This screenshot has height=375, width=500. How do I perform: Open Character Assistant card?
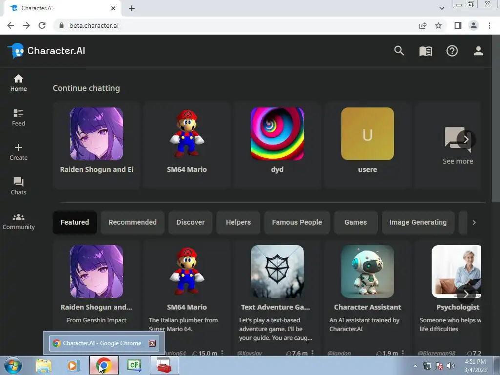pos(367,298)
